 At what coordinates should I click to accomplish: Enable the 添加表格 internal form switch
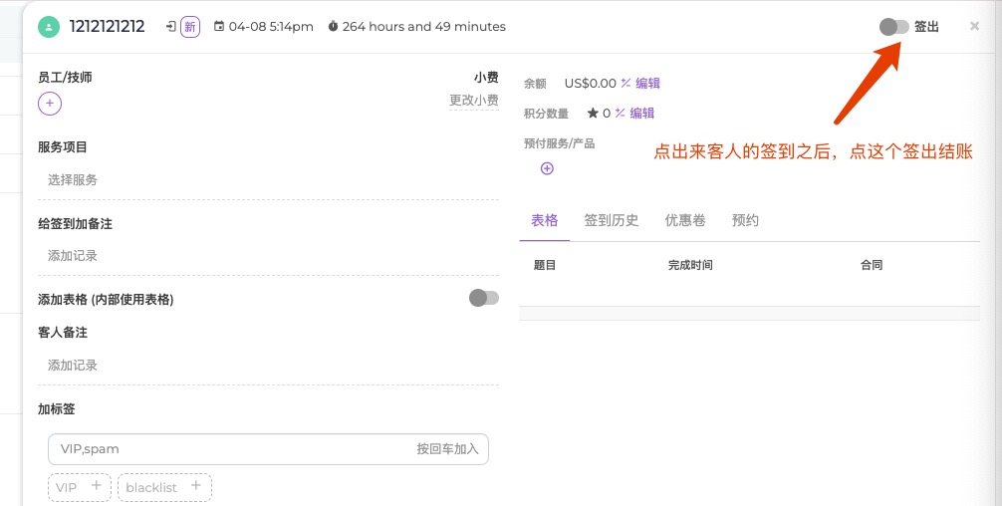tap(483, 298)
